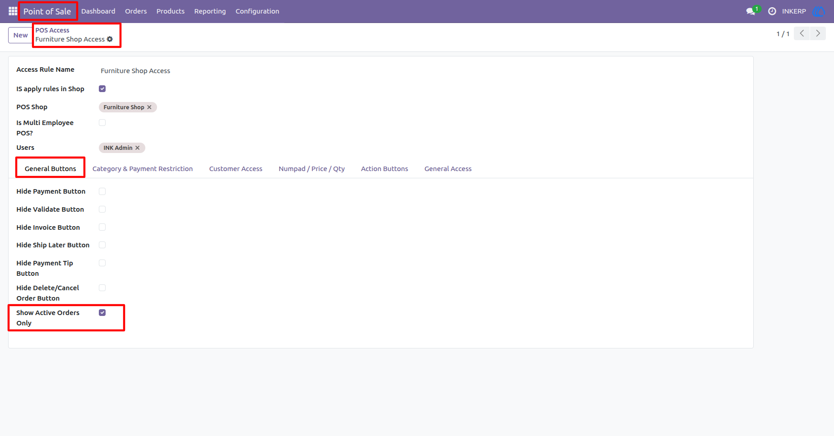This screenshot has width=834, height=436.
Task: Click the INKERP user avatar icon
Action: pyautogui.click(x=819, y=11)
